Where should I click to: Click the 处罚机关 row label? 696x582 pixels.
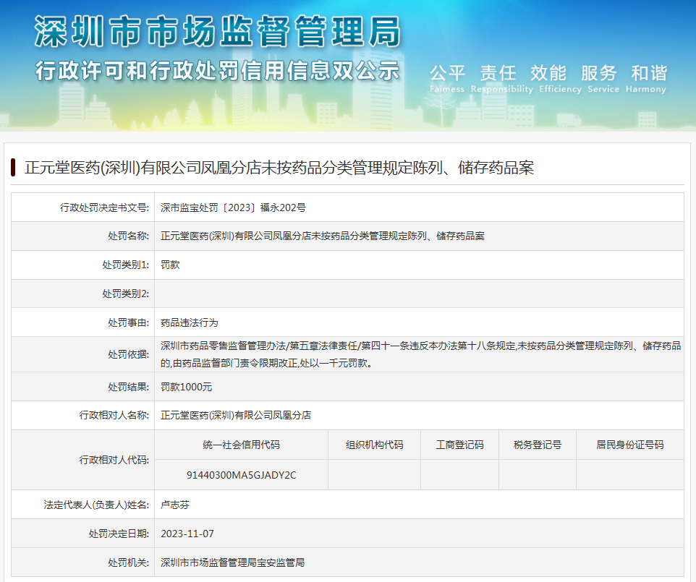[x=128, y=562]
